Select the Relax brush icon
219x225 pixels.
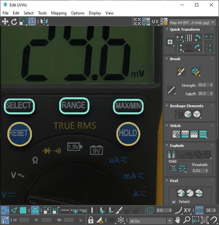pos(196,72)
